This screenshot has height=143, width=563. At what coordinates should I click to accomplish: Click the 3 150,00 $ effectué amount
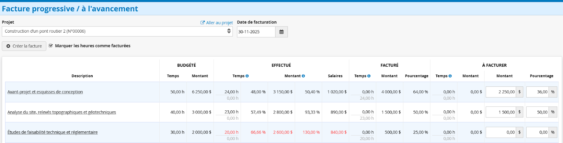[283, 92]
